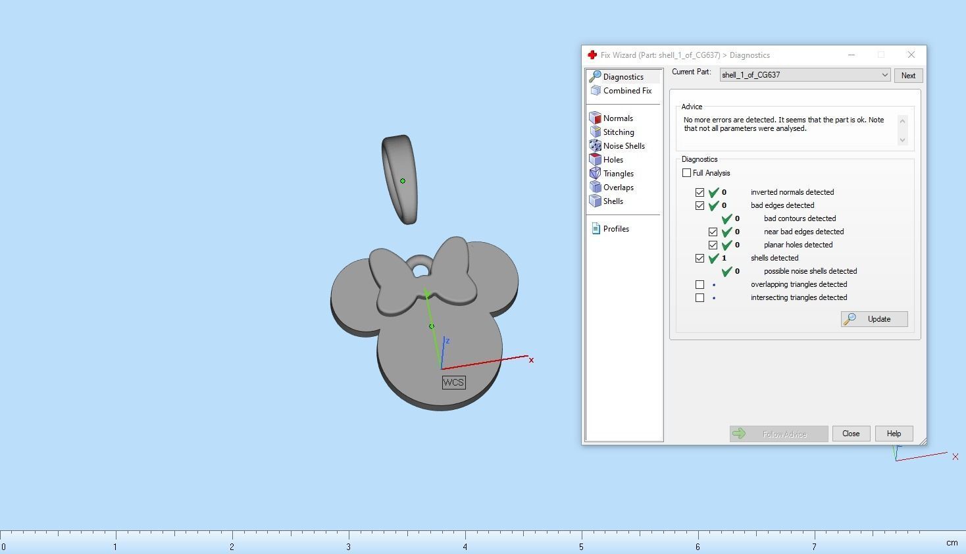This screenshot has width=966, height=554.
Task: Click the WCS label in viewport
Action: (453, 382)
